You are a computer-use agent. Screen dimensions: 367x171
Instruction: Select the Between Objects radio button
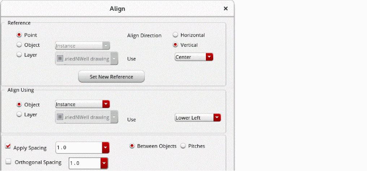tap(132, 146)
